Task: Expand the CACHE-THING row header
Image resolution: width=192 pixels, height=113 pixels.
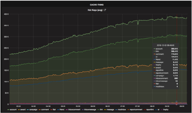Action: coord(97,5)
